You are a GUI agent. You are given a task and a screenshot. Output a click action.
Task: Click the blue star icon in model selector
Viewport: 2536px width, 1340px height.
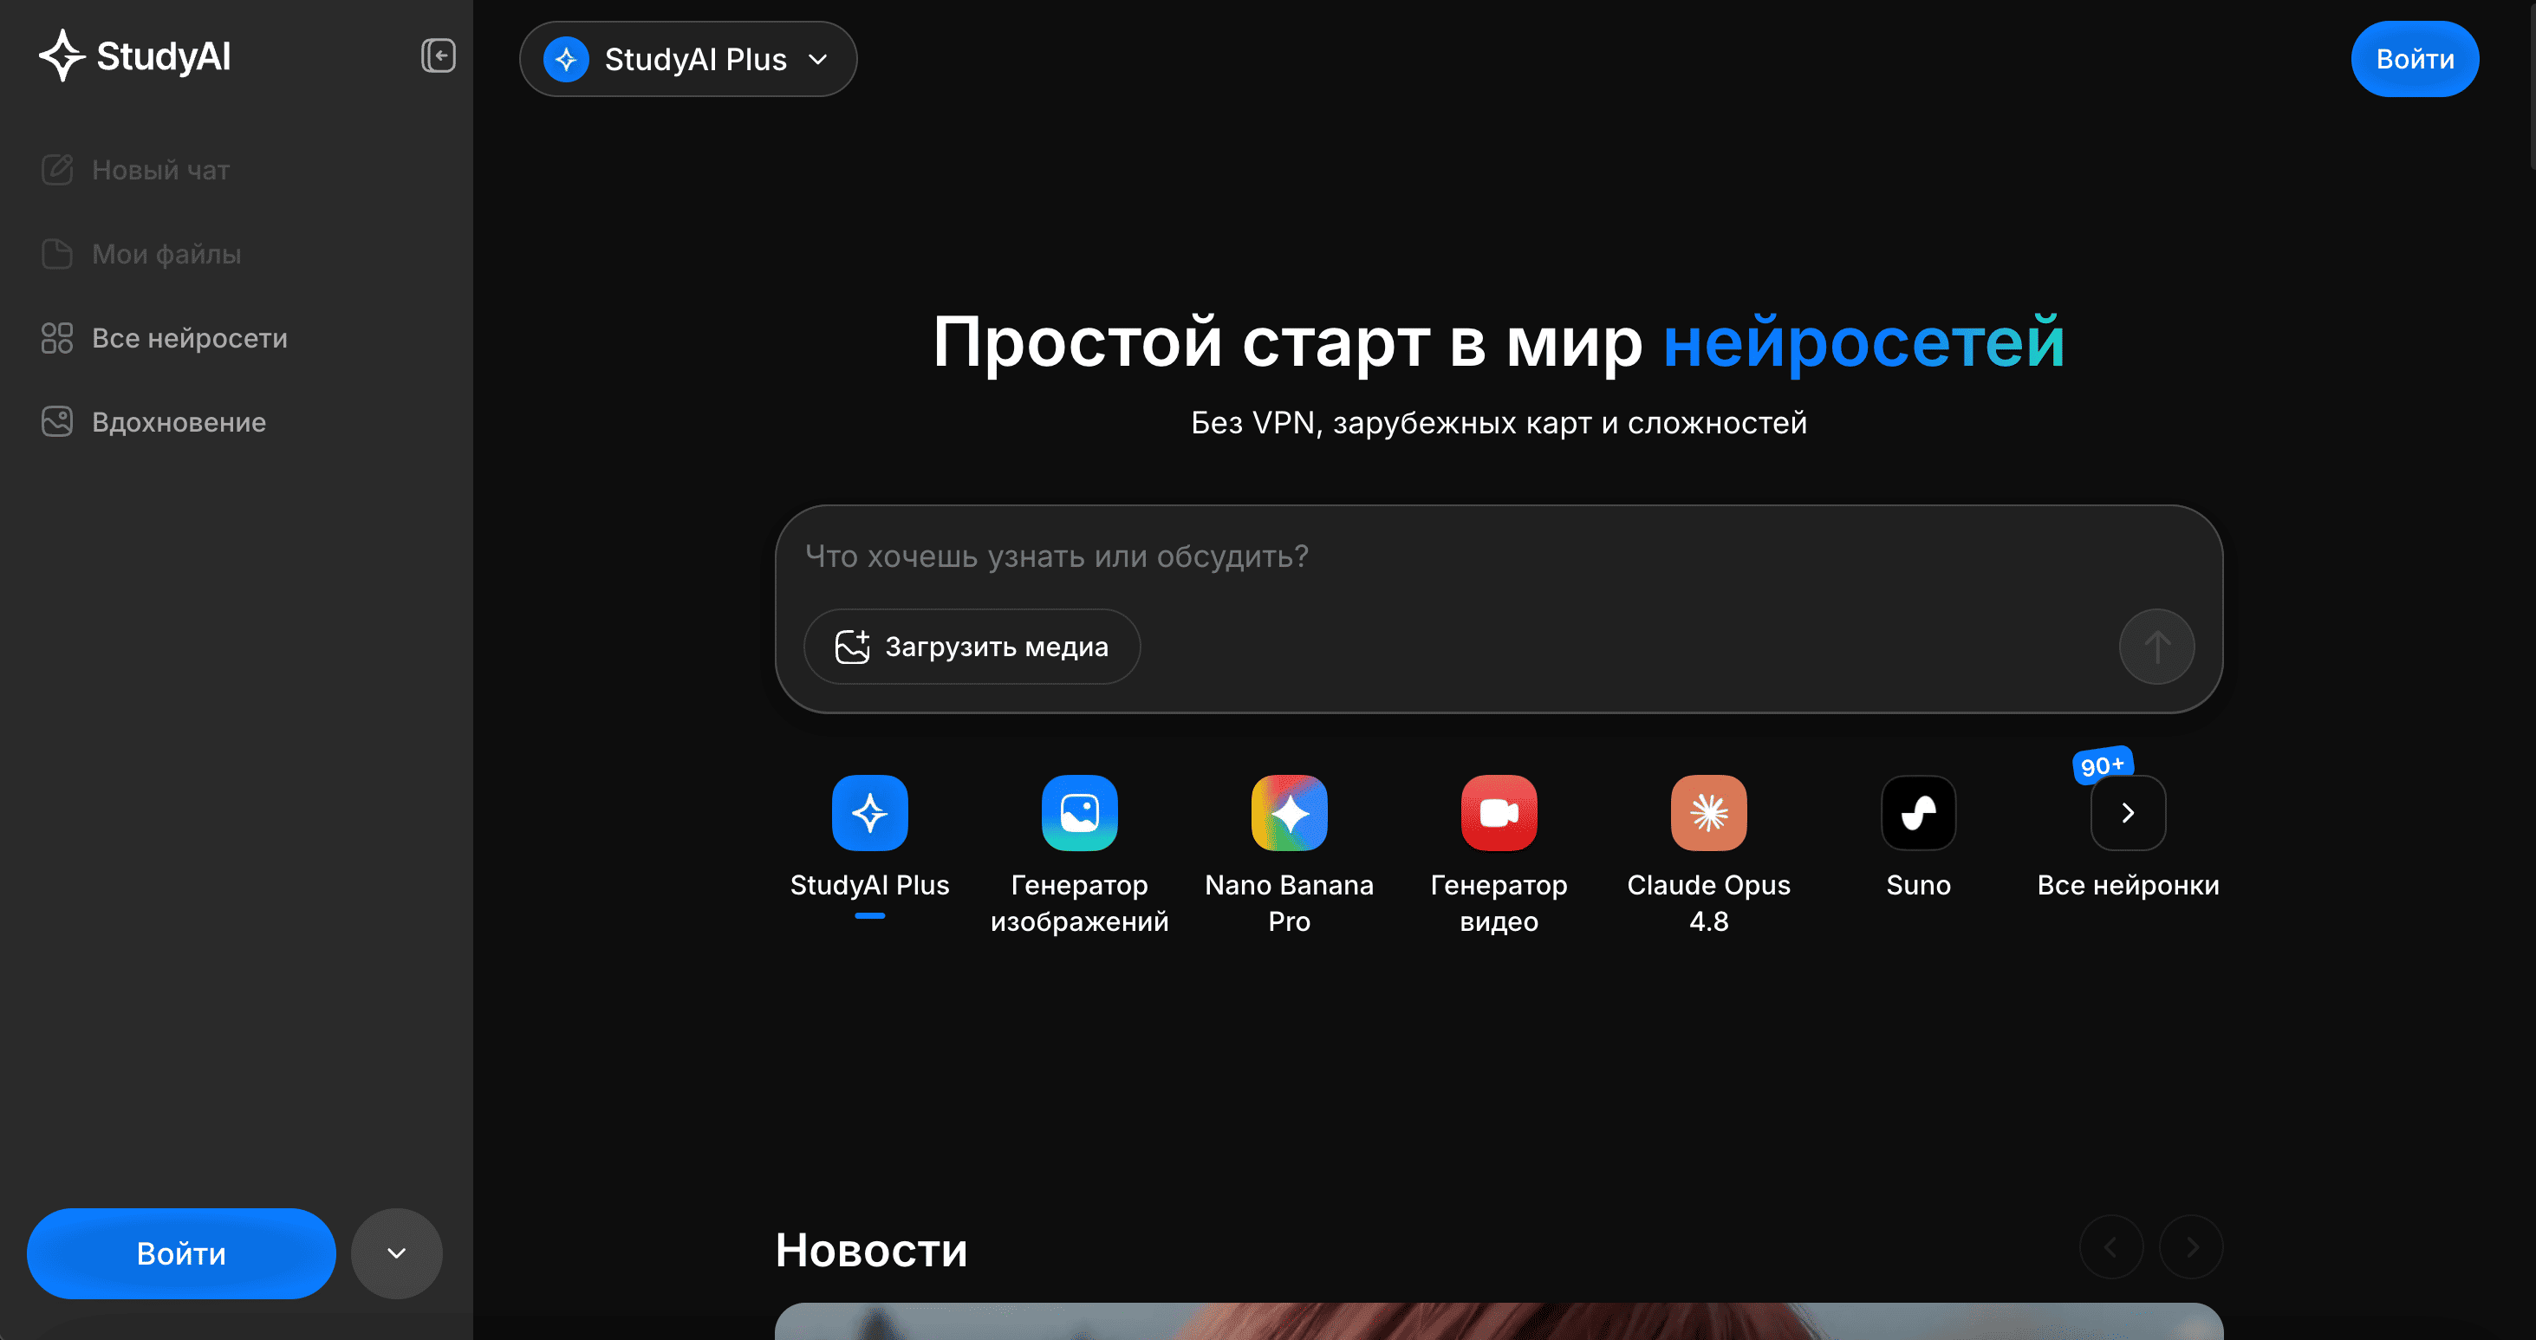click(566, 59)
